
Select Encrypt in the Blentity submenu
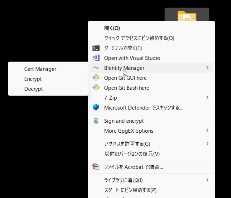point(48,79)
